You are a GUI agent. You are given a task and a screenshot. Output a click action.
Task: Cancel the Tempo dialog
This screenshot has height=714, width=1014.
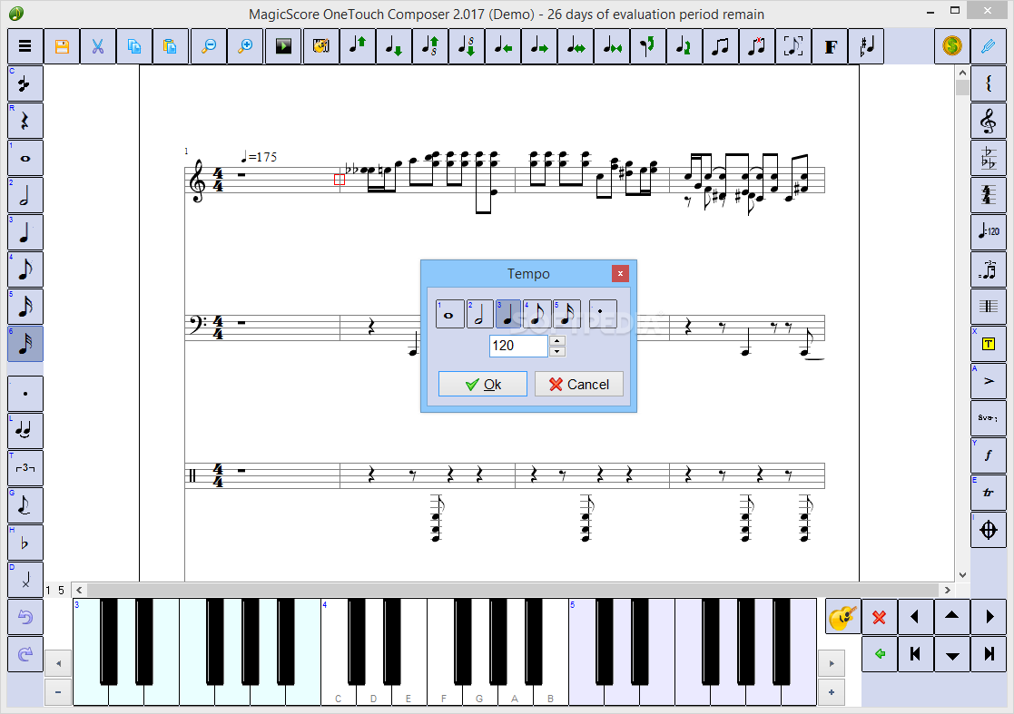(x=579, y=384)
